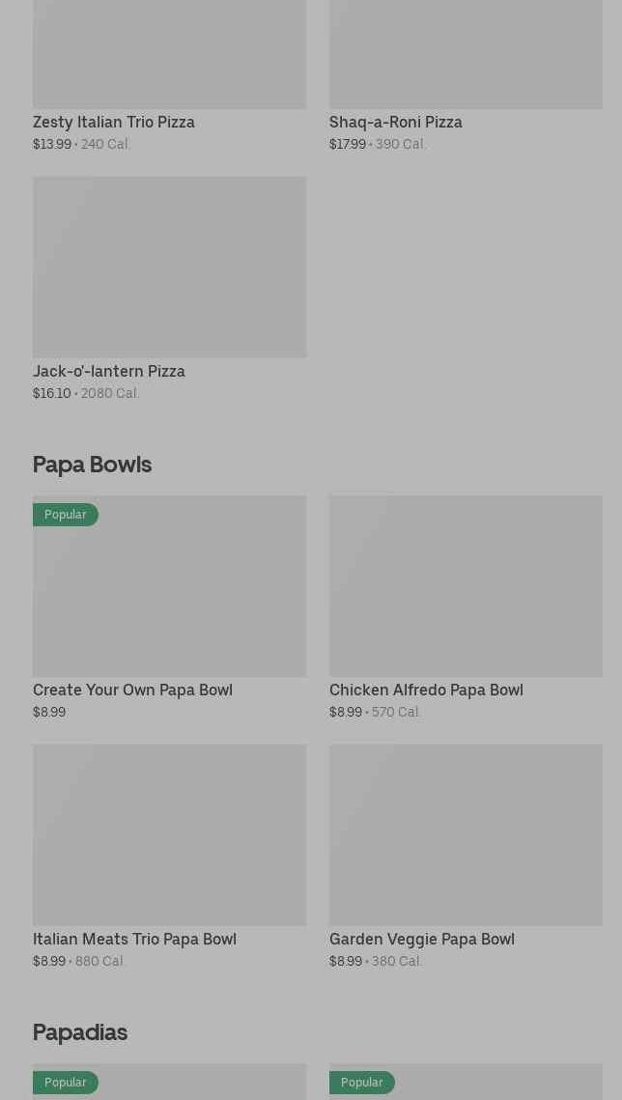Click the $16.10 Jack-o'-lantern price line
622x1100 pixels.
[x=86, y=393]
